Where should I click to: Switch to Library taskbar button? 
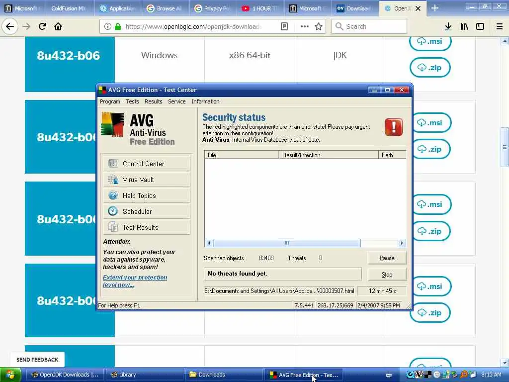tap(145, 375)
